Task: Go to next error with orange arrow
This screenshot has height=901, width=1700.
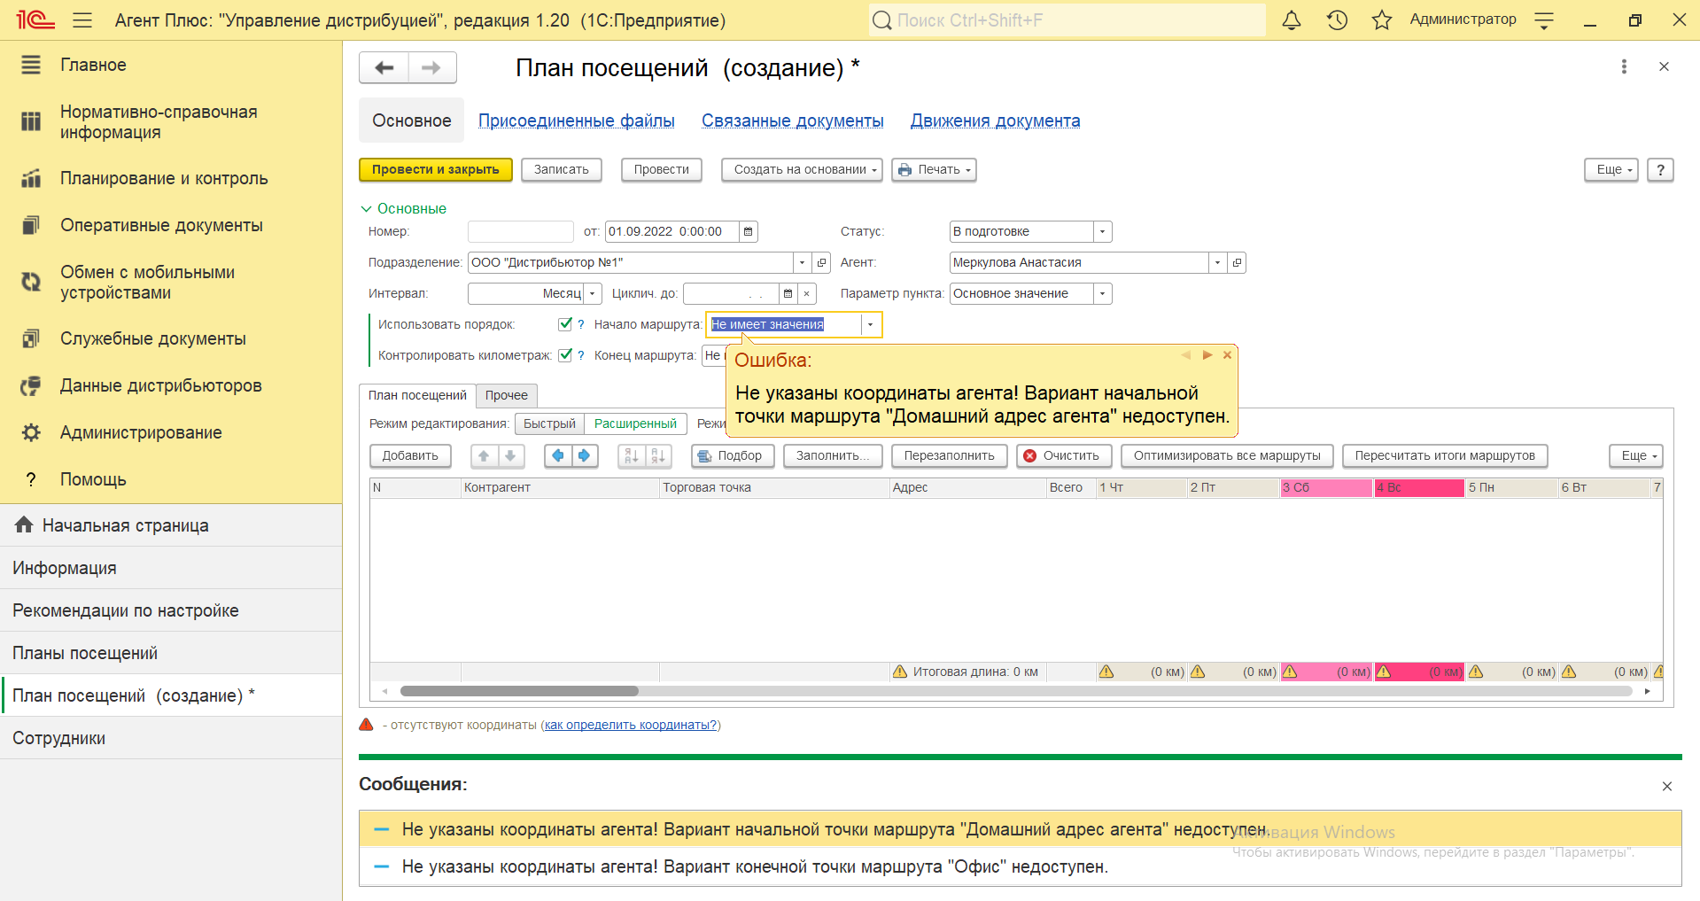Action: pyautogui.click(x=1207, y=354)
